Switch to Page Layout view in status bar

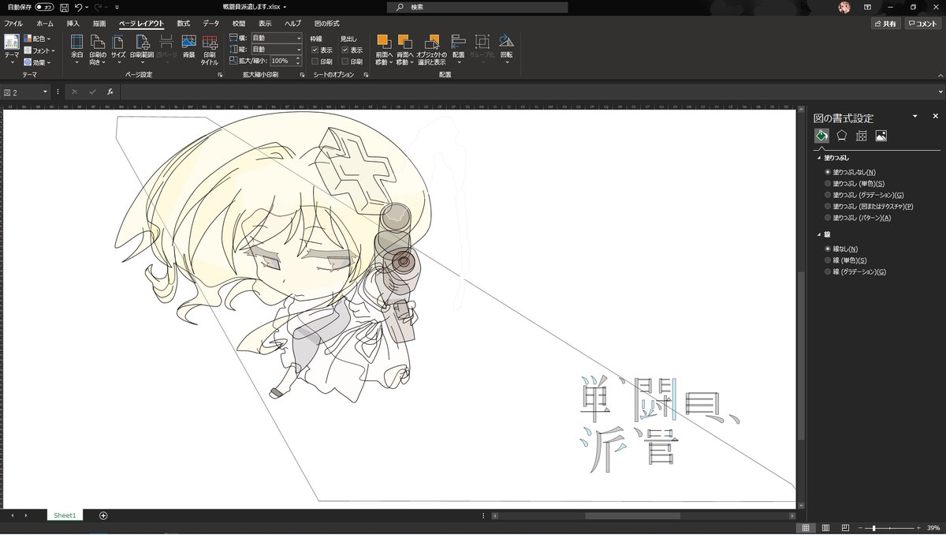[825, 527]
